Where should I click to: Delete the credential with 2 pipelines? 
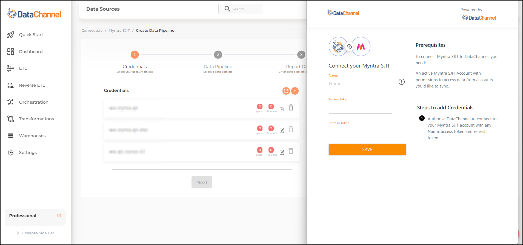coord(291,129)
